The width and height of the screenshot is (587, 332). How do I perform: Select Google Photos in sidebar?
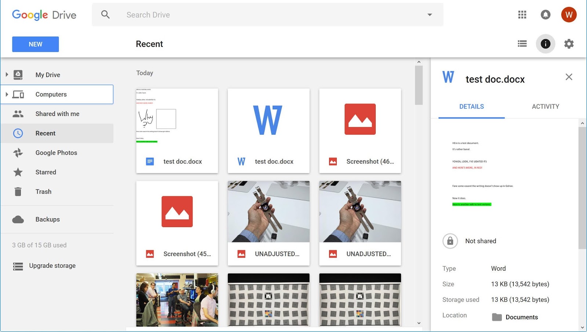(56, 153)
